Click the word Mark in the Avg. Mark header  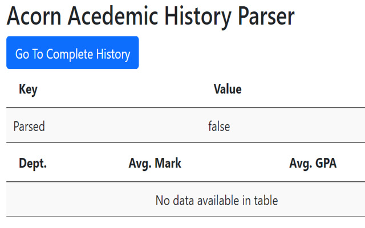169,164
